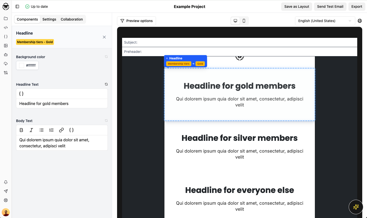Click the Membership tiers - Gold tag in panel
Screen dimensions: 367x218
pos(35,42)
